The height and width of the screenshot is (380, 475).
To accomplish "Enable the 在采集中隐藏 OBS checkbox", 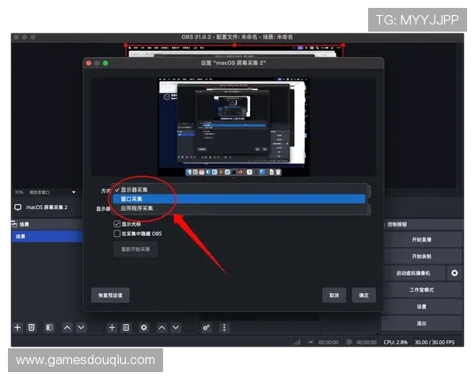I will (117, 234).
